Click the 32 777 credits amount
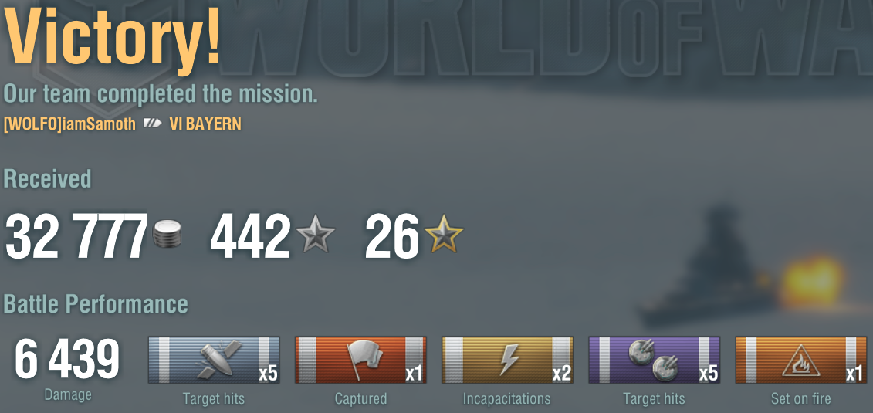The height and width of the screenshot is (413, 873). click(77, 236)
